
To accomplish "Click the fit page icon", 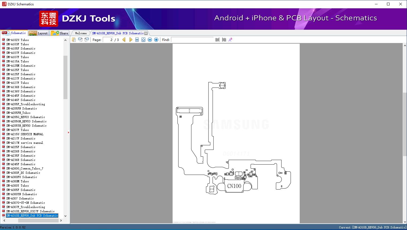I will 143,40.
